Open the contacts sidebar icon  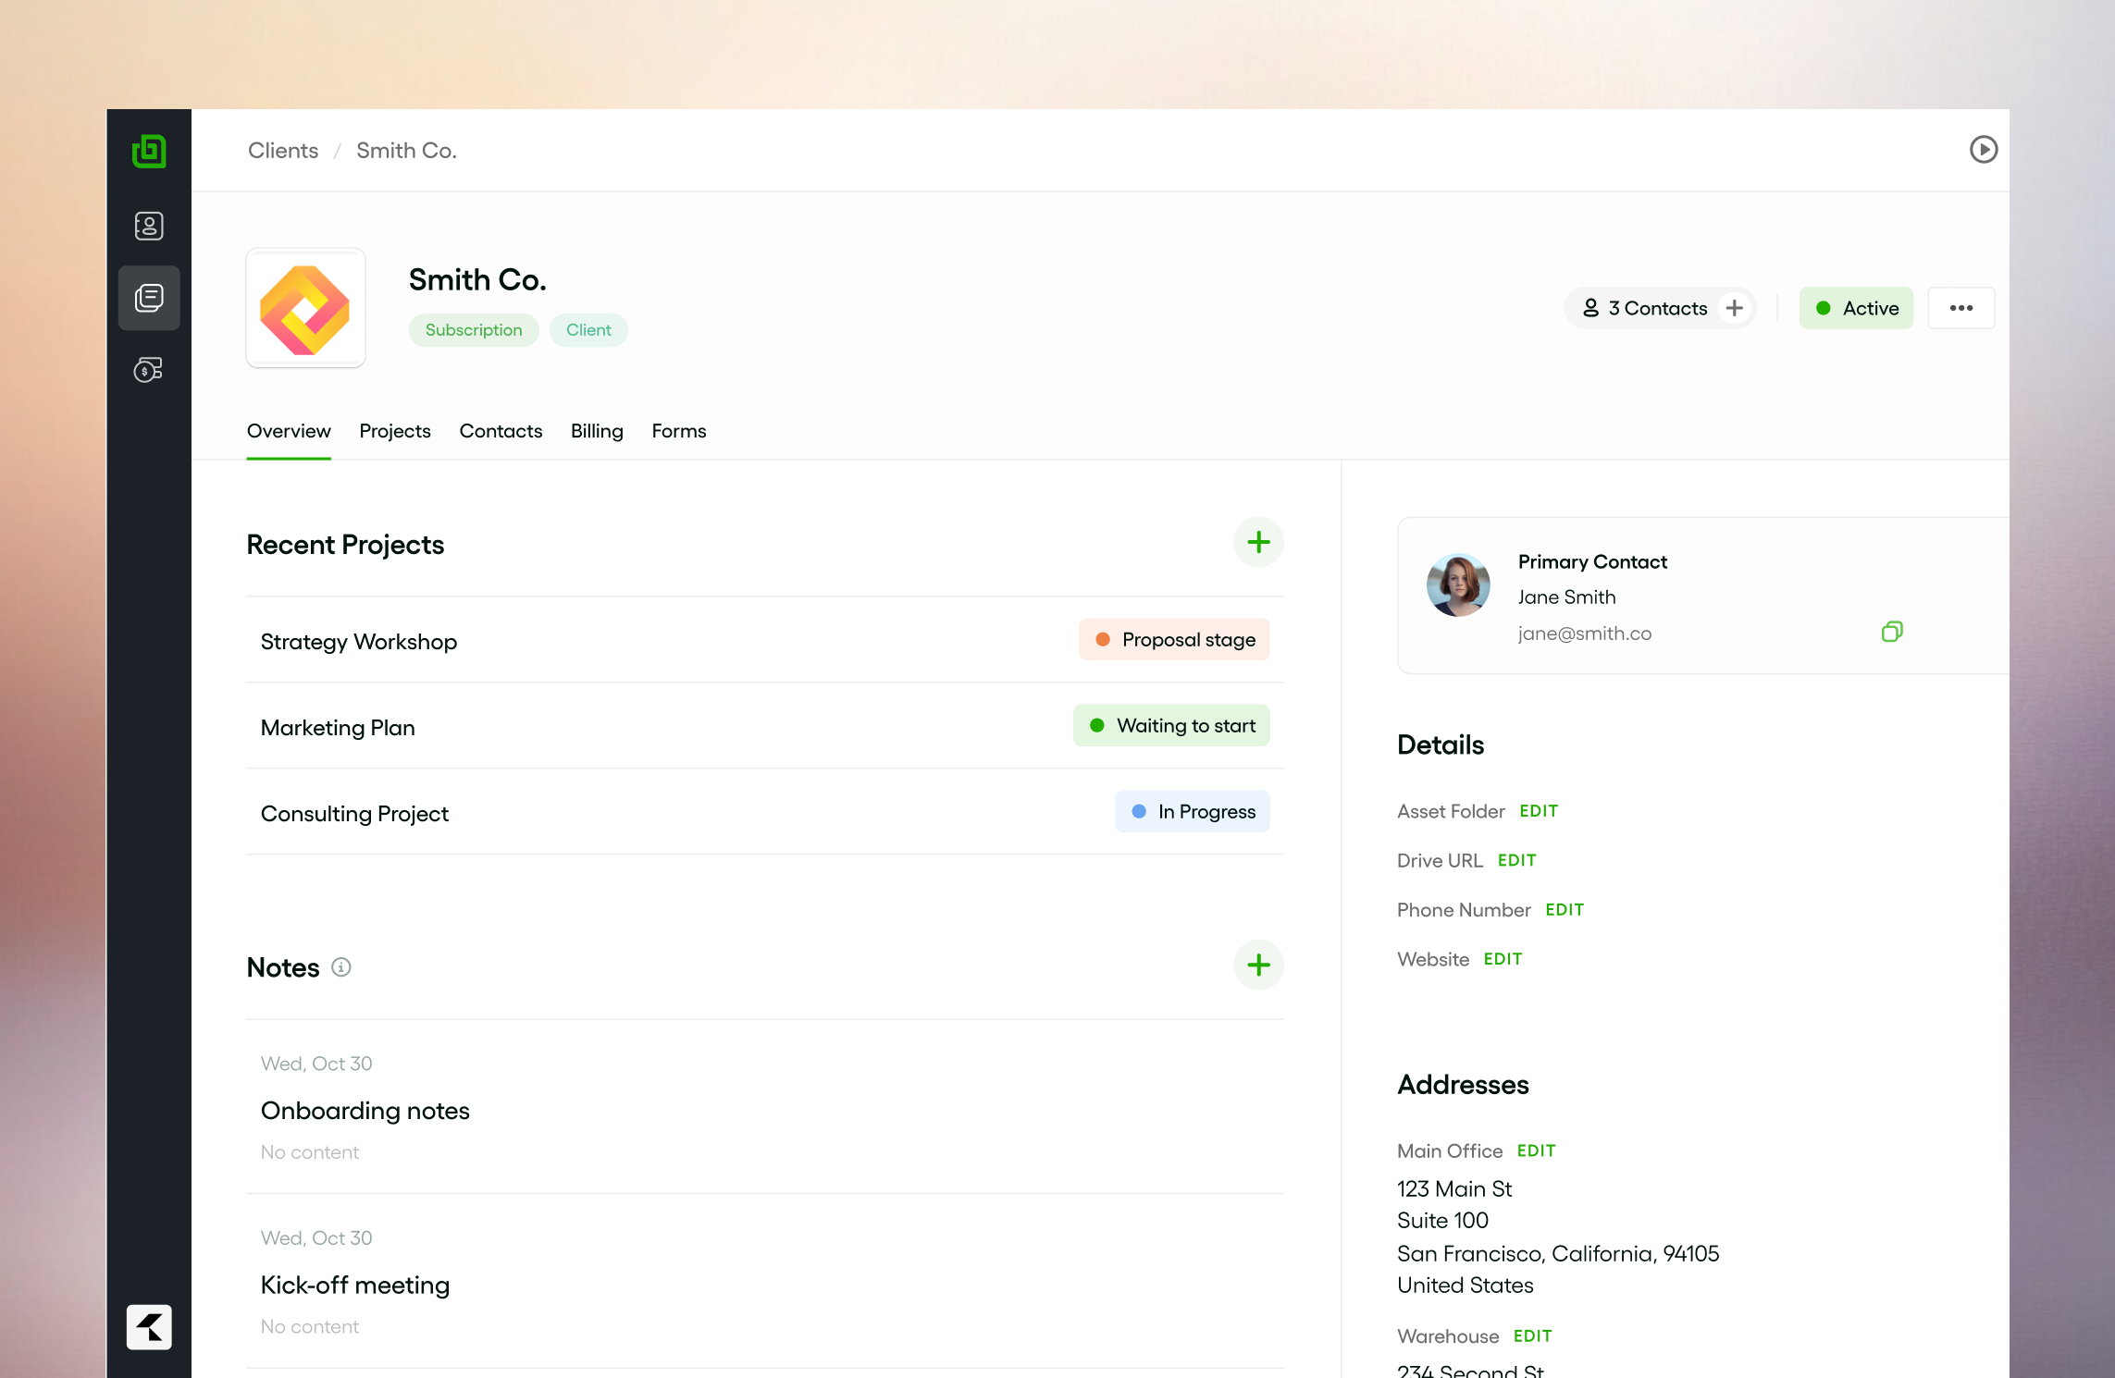pyautogui.click(x=149, y=226)
